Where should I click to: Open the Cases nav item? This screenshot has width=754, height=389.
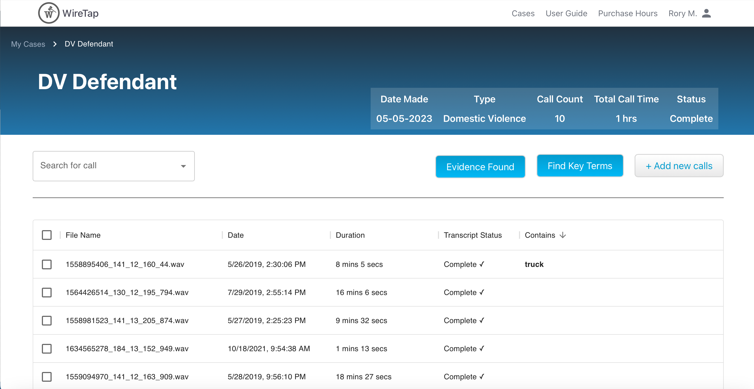(523, 14)
